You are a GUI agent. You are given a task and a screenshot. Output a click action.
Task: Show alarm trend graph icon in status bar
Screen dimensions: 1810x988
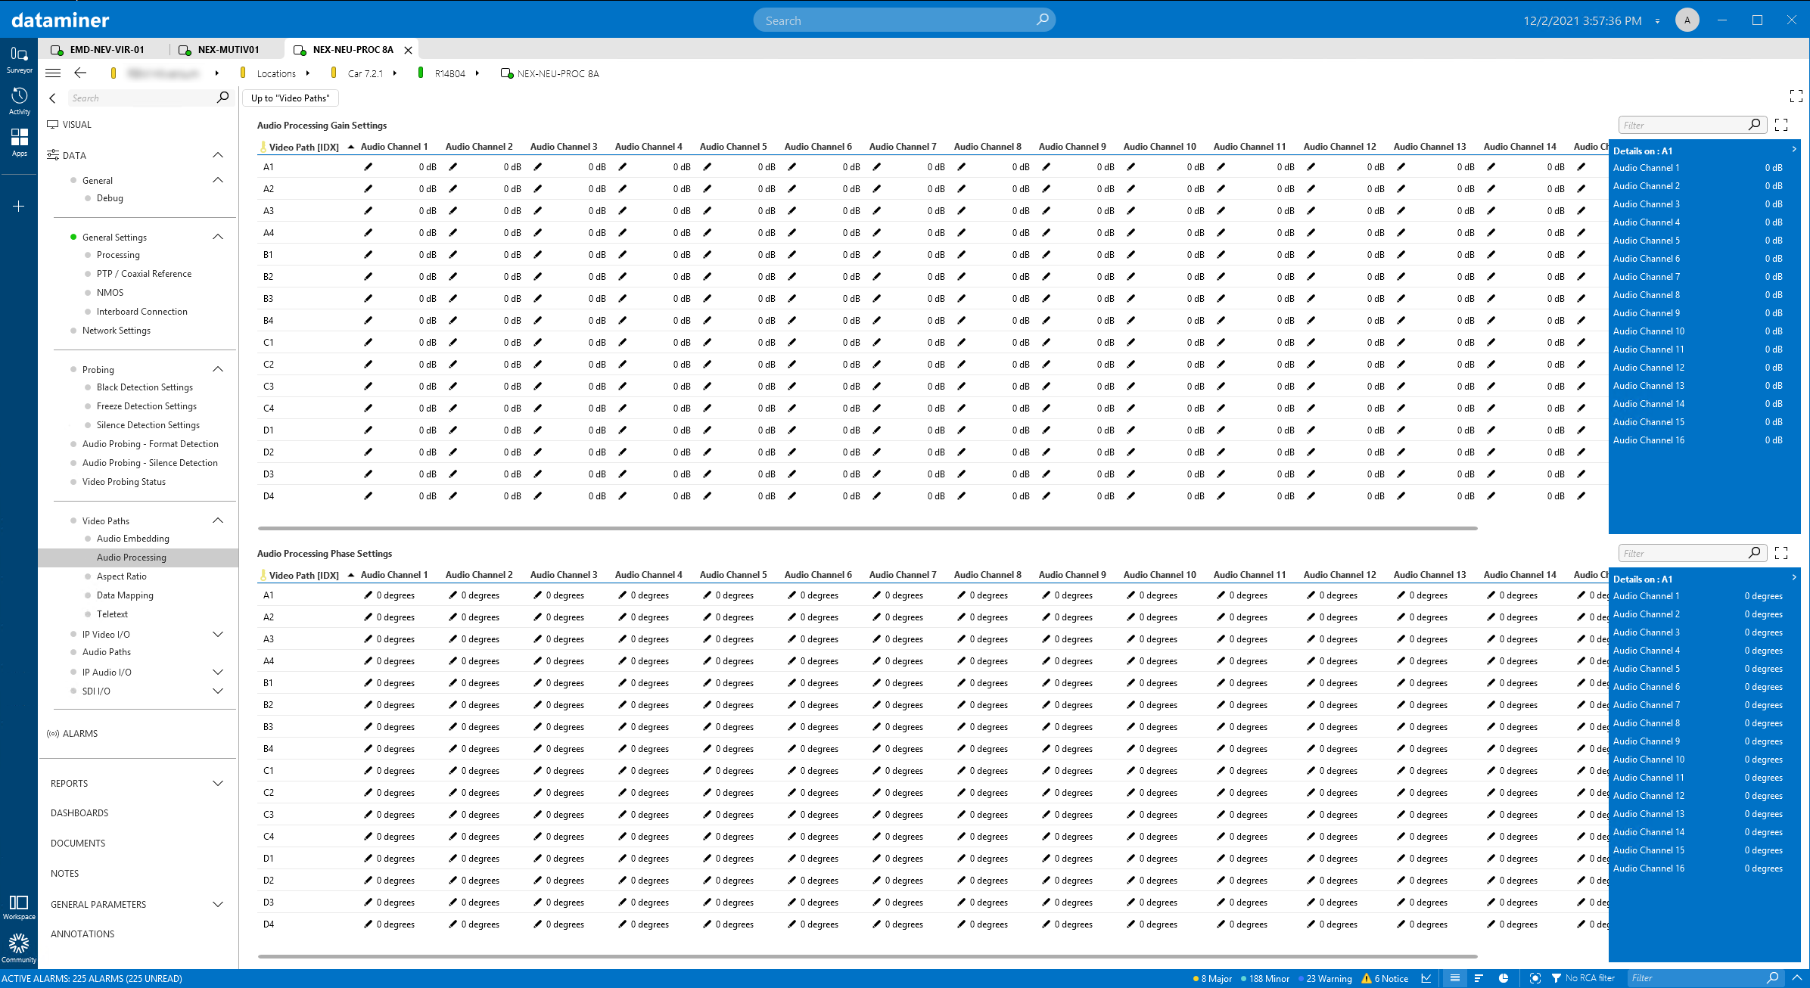[1426, 978]
